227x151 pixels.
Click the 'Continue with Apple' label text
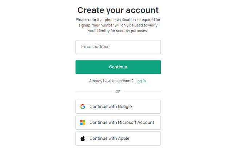tap(109, 139)
